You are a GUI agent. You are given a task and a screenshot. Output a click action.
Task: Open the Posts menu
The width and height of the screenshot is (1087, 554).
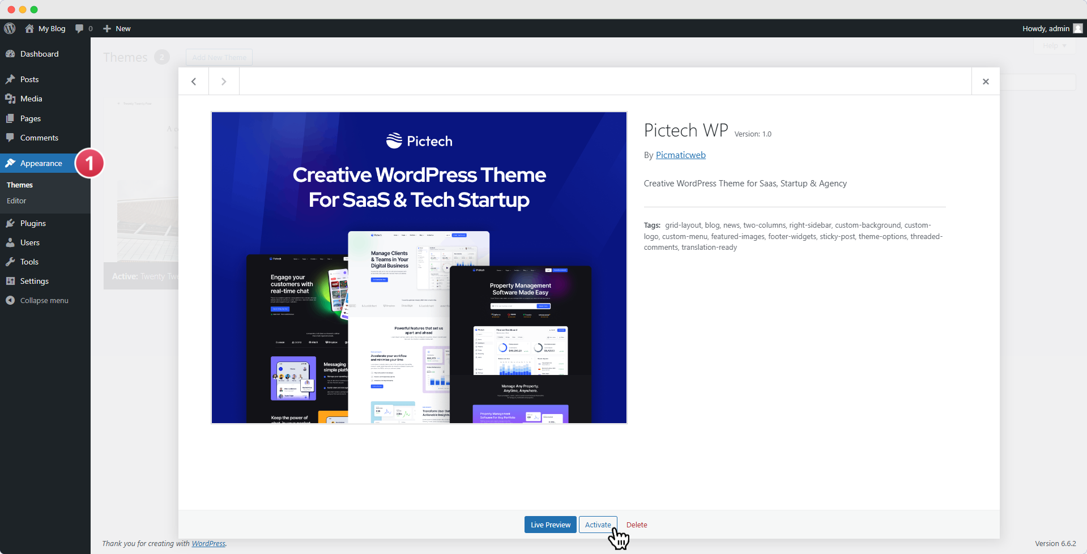tap(45, 79)
